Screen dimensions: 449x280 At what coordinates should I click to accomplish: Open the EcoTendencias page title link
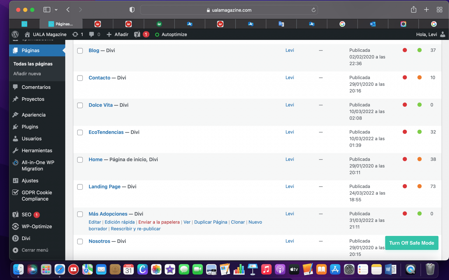106,132
